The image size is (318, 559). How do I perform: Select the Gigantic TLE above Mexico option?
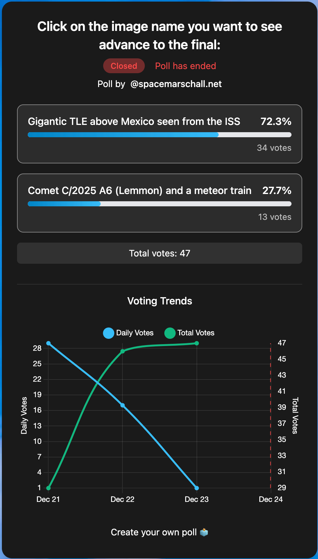(134, 121)
